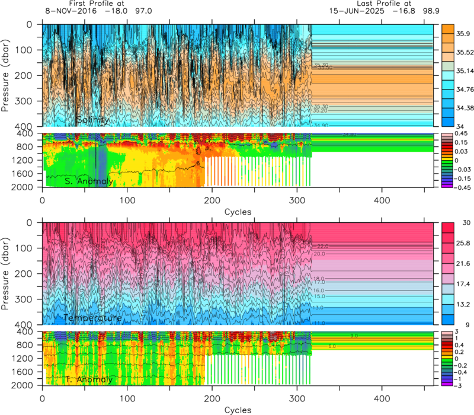The image size is (474, 415).
Task: Click the 13.2 temperature colorbar label
Action: point(463,304)
